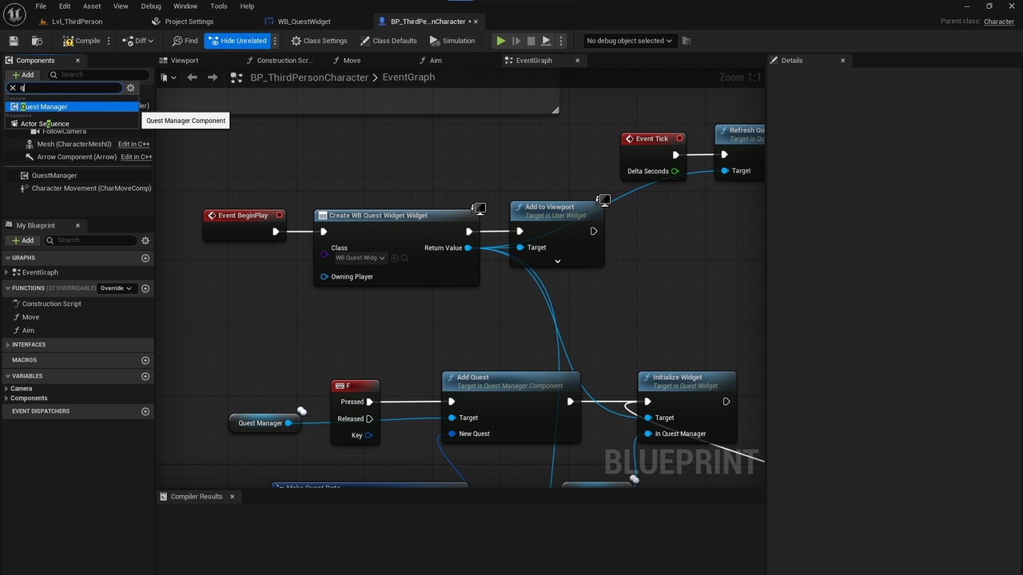Open the Edit menu
Image resolution: width=1023 pixels, height=575 pixels.
pos(65,6)
